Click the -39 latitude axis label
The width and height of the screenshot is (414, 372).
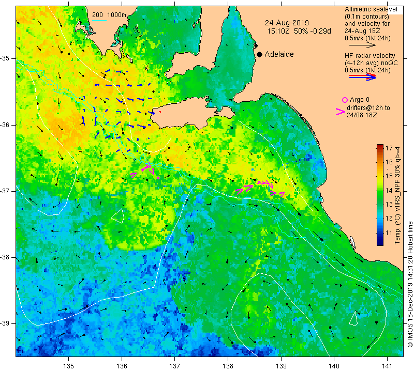[x=6, y=323]
